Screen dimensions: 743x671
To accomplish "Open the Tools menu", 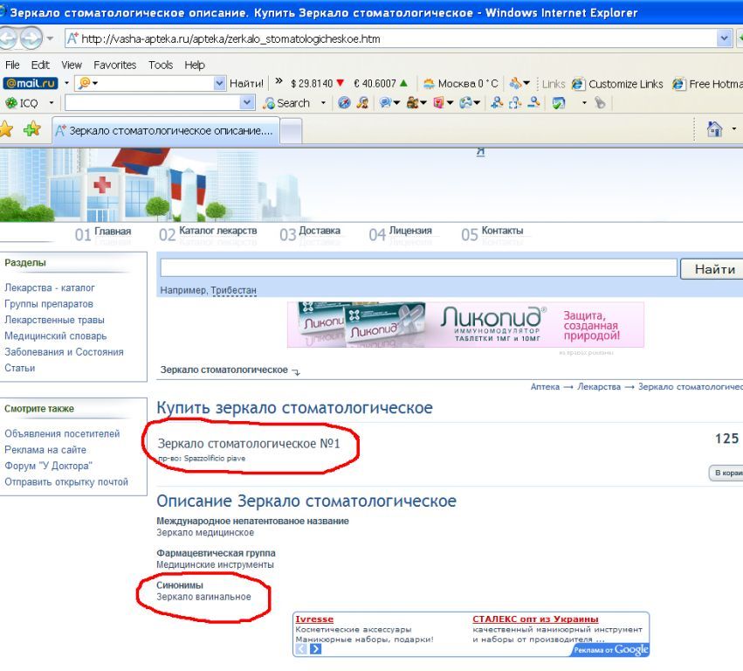I will (161, 65).
